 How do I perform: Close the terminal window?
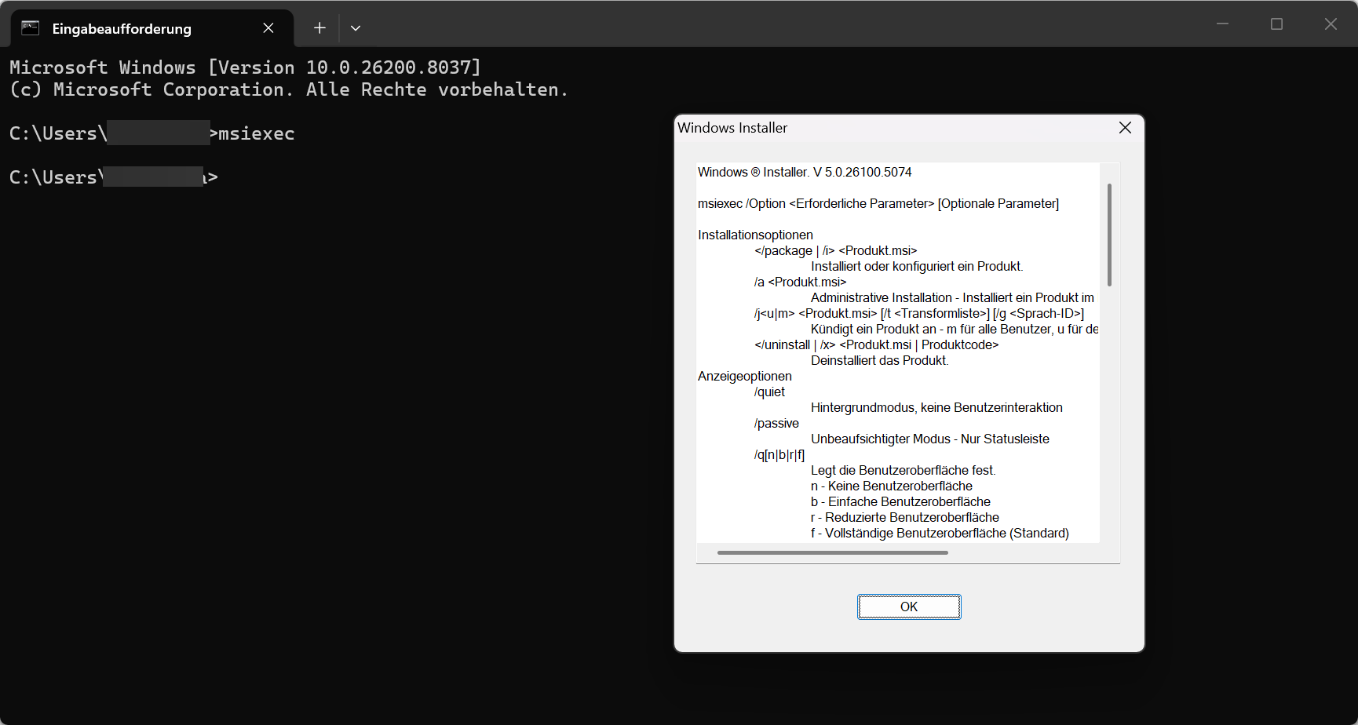(x=1331, y=24)
